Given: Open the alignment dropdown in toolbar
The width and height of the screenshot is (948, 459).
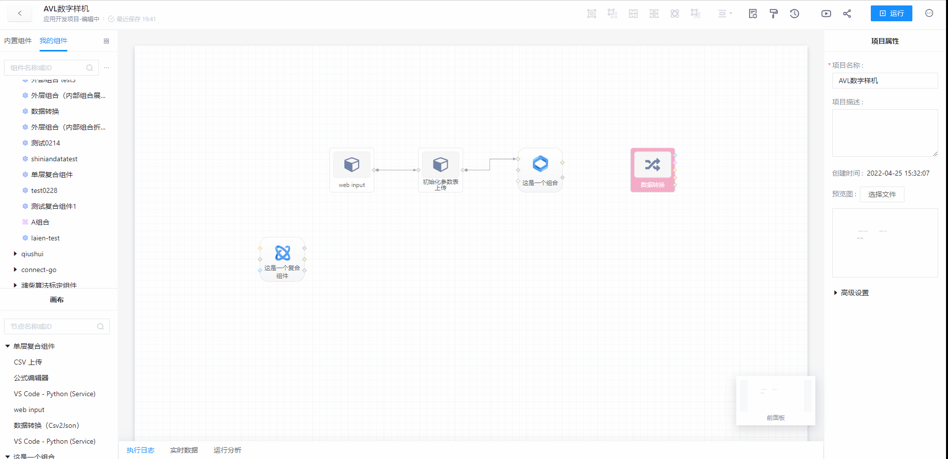Looking at the screenshot, I should coord(725,14).
